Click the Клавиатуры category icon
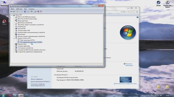 16,26
